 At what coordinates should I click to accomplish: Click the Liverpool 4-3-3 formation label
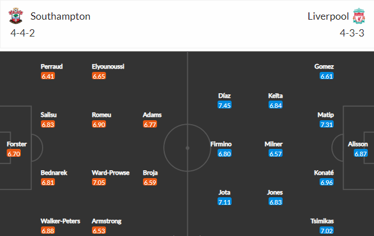click(x=352, y=33)
